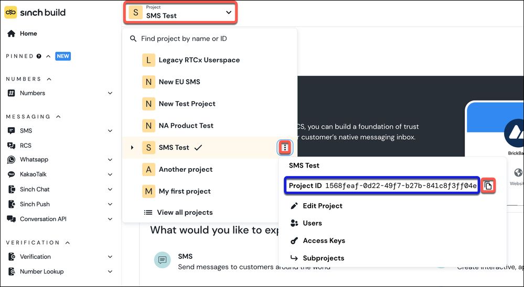Open the Home page in sidebar

[x=28, y=34]
